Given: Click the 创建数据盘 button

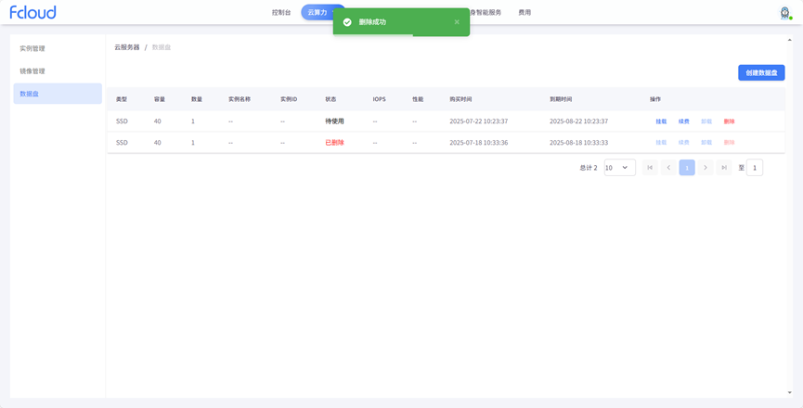Looking at the screenshot, I should [761, 72].
